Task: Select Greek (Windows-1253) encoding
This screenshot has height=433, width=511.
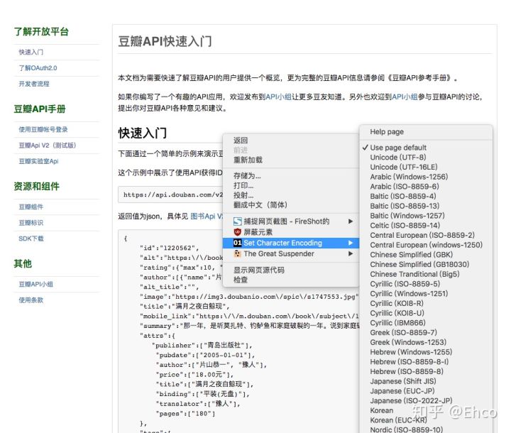Action: coord(408,342)
